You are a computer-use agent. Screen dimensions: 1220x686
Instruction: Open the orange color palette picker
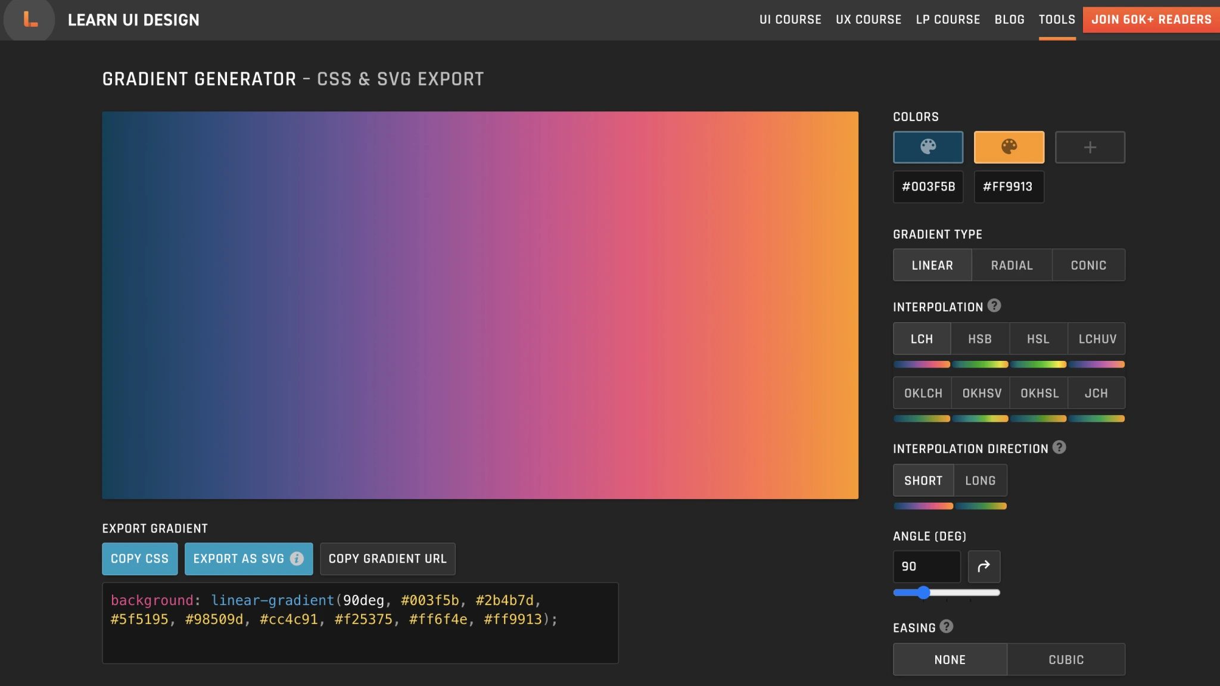(x=1009, y=147)
